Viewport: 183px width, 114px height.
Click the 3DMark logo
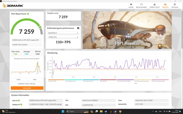click(x=13, y=5)
